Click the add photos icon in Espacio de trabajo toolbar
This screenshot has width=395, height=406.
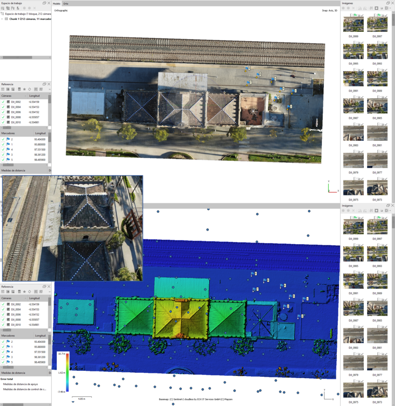8,8
